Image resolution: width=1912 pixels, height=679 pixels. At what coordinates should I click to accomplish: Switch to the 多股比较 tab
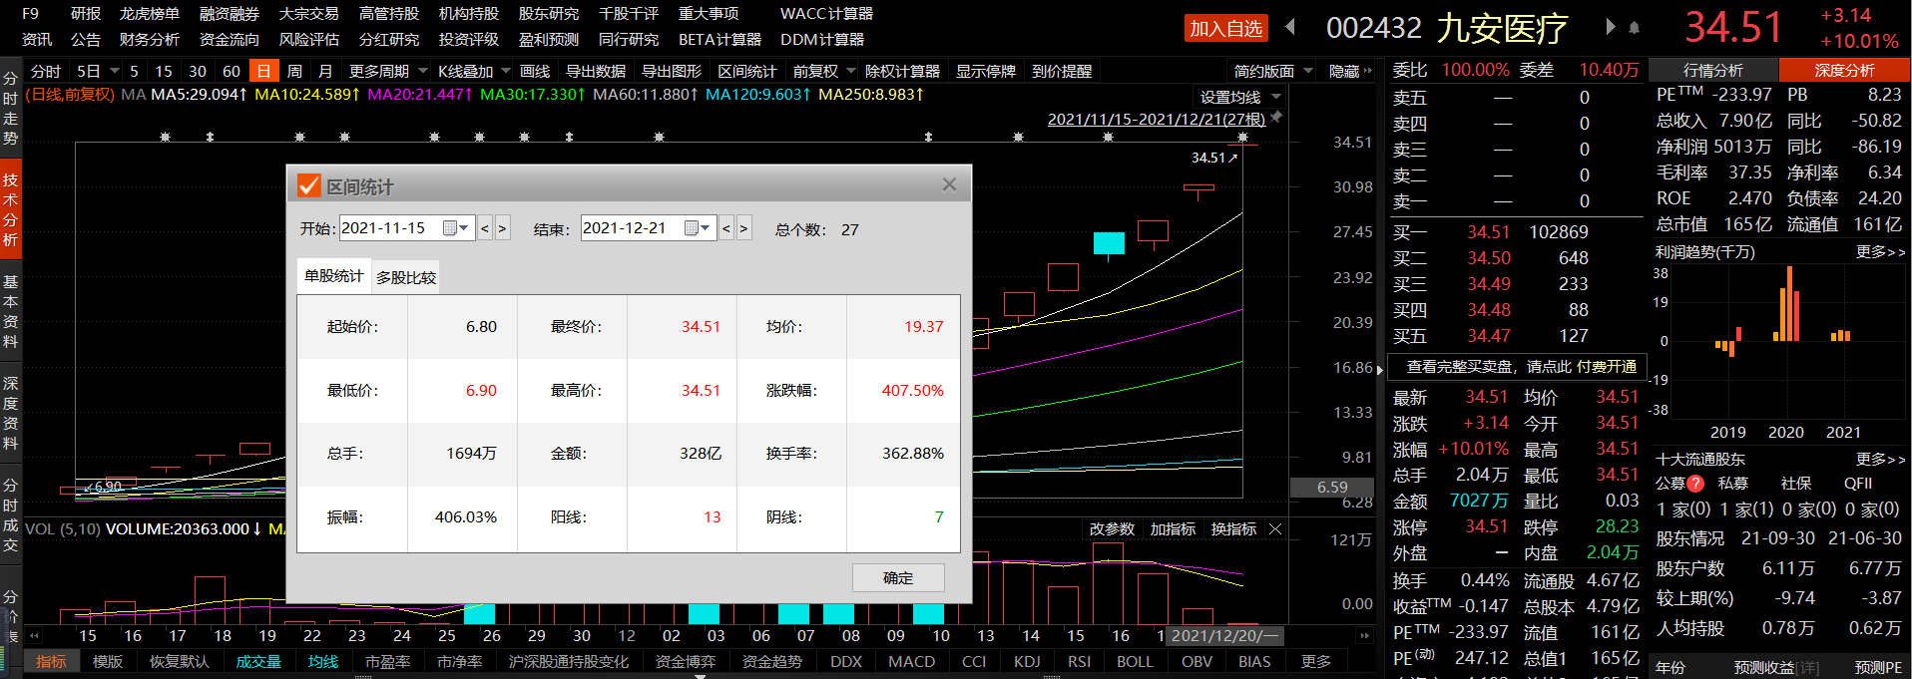pyautogui.click(x=405, y=278)
